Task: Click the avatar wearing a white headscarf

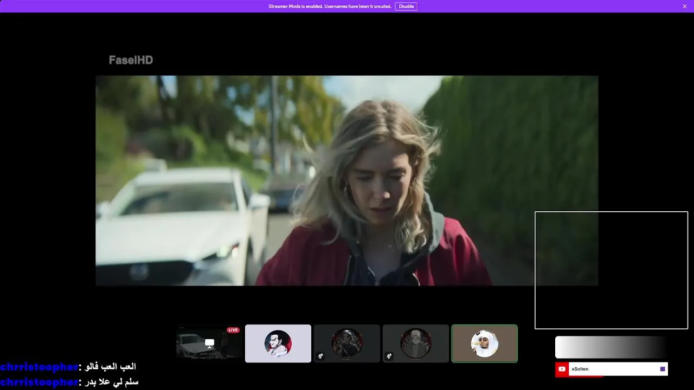Action: pyautogui.click(x=485, y=343)
